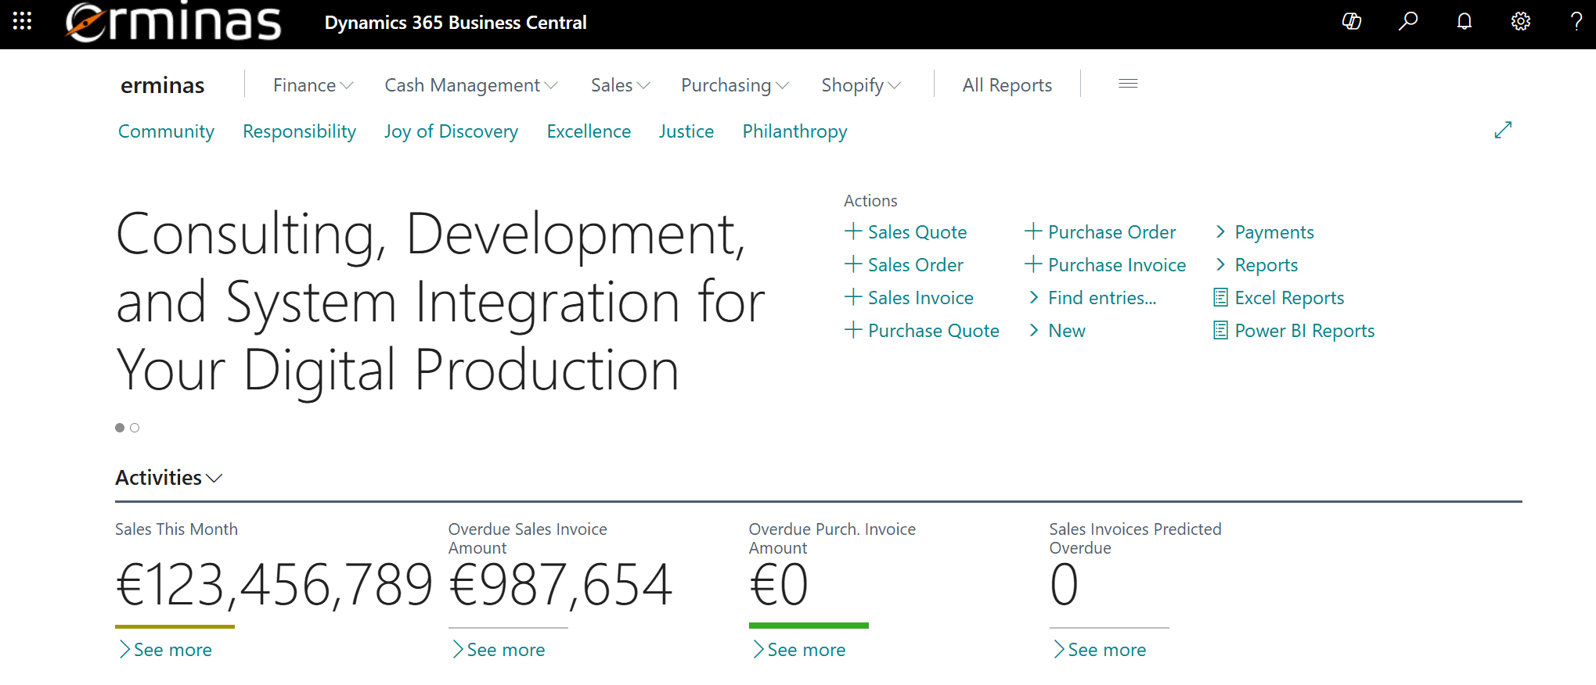Open the help question mark icon
1596x685 pixels.
click(x=1576, y=21)
